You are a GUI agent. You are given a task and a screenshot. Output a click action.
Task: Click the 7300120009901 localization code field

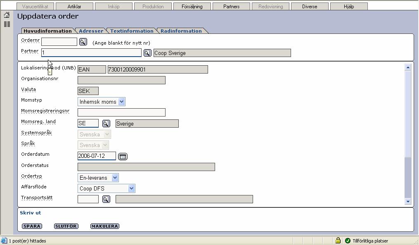tap(158, 69)
